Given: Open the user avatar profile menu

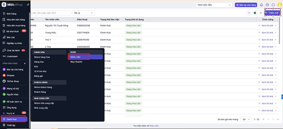Looking at the screenshot, I should click(x=279, y=5).
